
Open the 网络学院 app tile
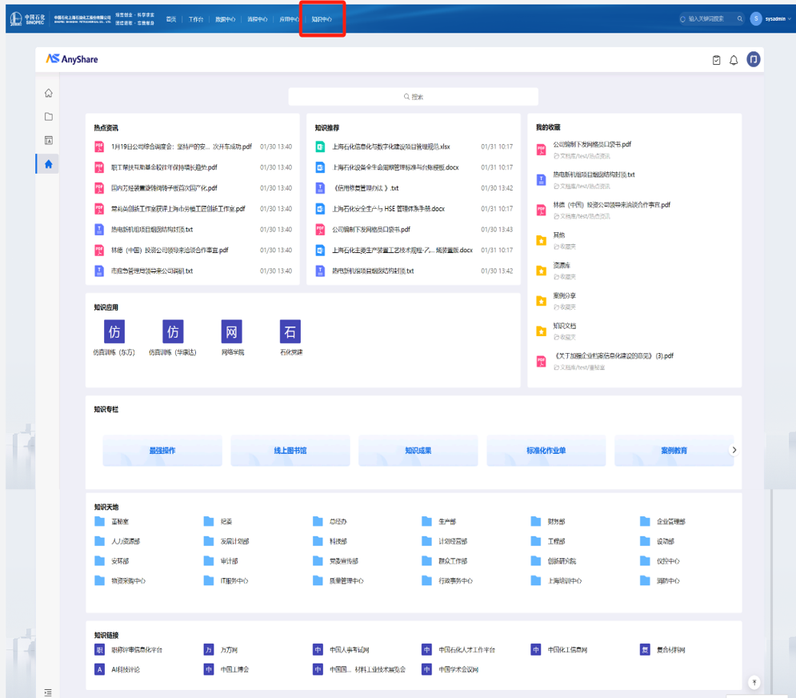[231, 336]
